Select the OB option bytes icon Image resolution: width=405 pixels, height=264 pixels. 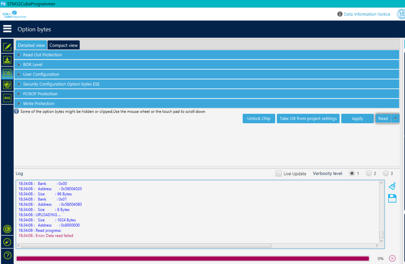tap(7, 73)
